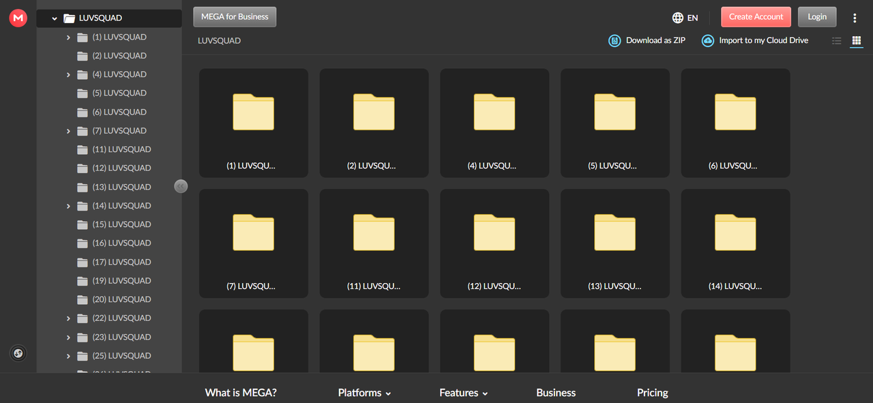Screen dimensions: 873x403
Task: Click the globe language icon
Action: [678, 18]
